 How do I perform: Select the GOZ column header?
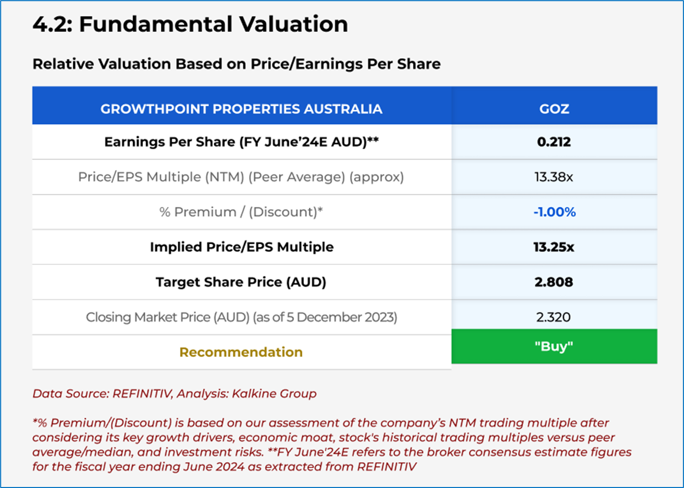[x=554, y=109]
